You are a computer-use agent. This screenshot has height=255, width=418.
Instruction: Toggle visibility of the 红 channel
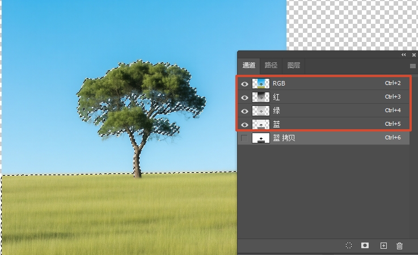pyautogui.click(x=245, y=97)
